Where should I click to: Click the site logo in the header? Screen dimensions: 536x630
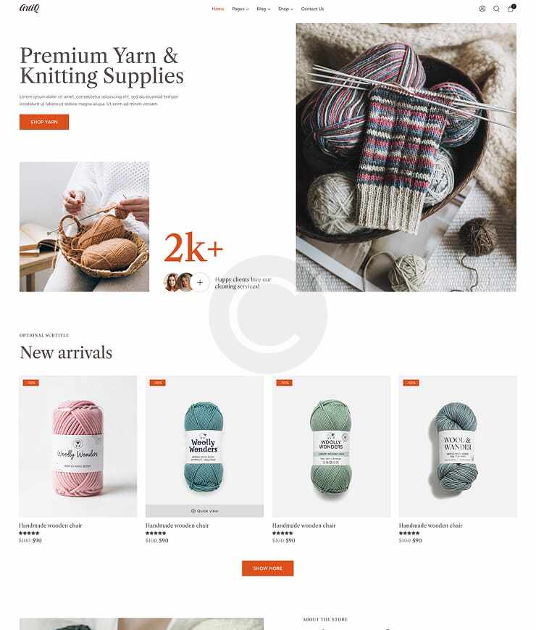[x=29, y=8]
